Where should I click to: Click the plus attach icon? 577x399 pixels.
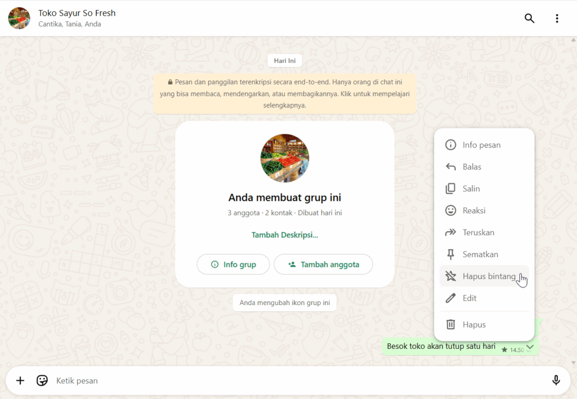click(20, 380)
